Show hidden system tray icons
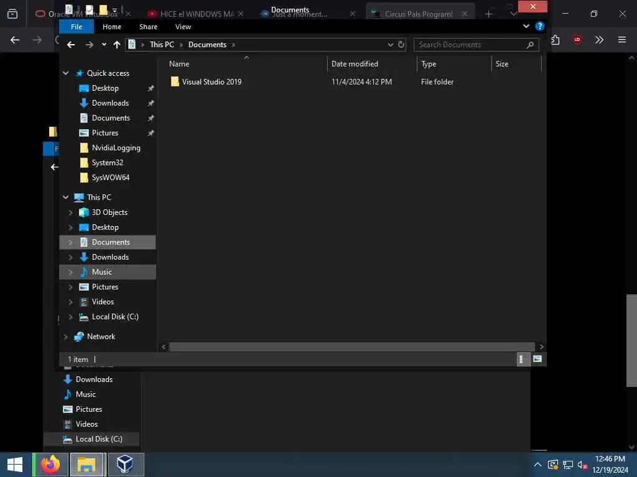This screenshot has height=477, width=637. click(537, 465)
